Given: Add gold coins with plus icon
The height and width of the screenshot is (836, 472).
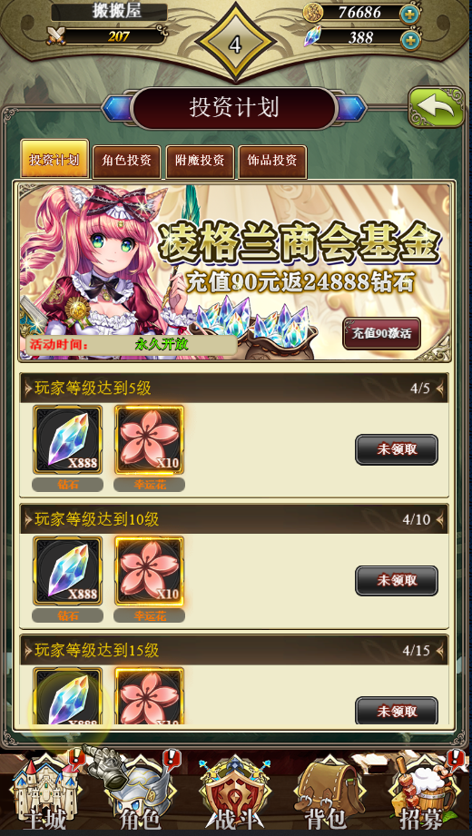Looking at the screenshot, I should coord(409,14).
